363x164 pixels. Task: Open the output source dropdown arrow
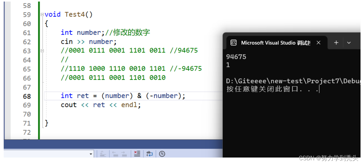click(91, 154)
